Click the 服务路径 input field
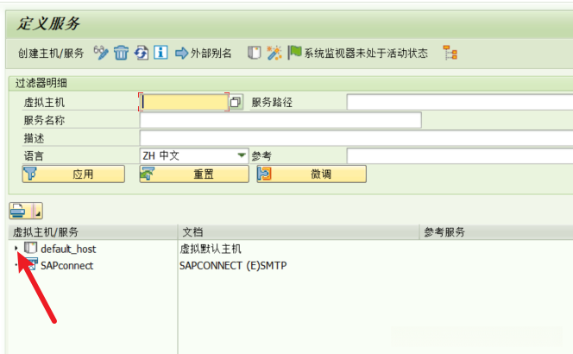Screen dimensions: 573x354 460,102
